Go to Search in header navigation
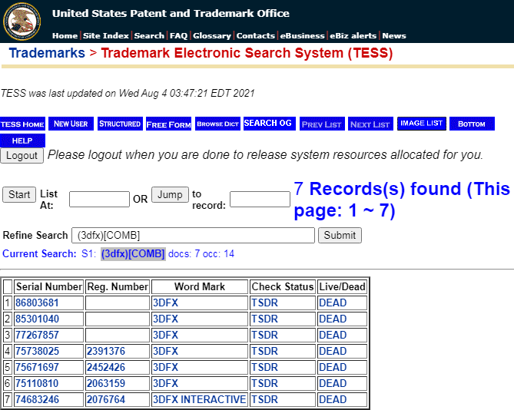This screenshot has width=514, height=410. tap(149, 35)
